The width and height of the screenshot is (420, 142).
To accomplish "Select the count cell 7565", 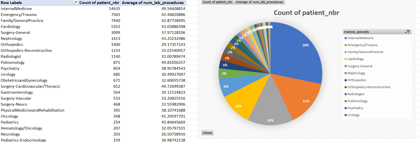I will tap(99, 14).
